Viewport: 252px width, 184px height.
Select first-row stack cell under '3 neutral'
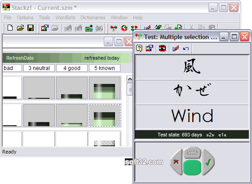point(39,88)
